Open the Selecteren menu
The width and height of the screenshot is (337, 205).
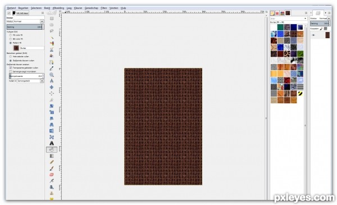36,8
